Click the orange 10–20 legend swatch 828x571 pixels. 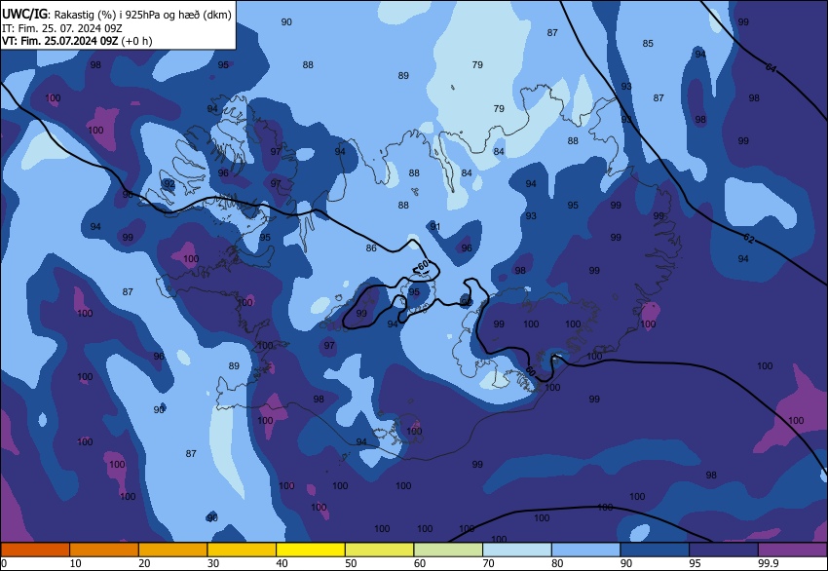pyautogui.click(x=104, y=550)
